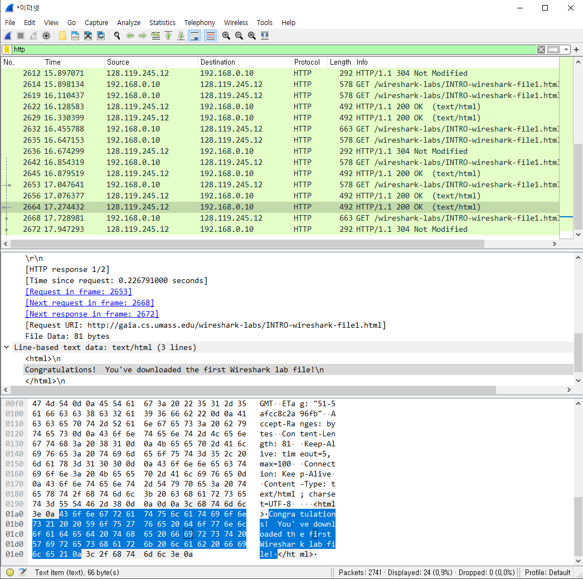Open the View menu
This screenshot has width=583, height=579.
[51, 23]
